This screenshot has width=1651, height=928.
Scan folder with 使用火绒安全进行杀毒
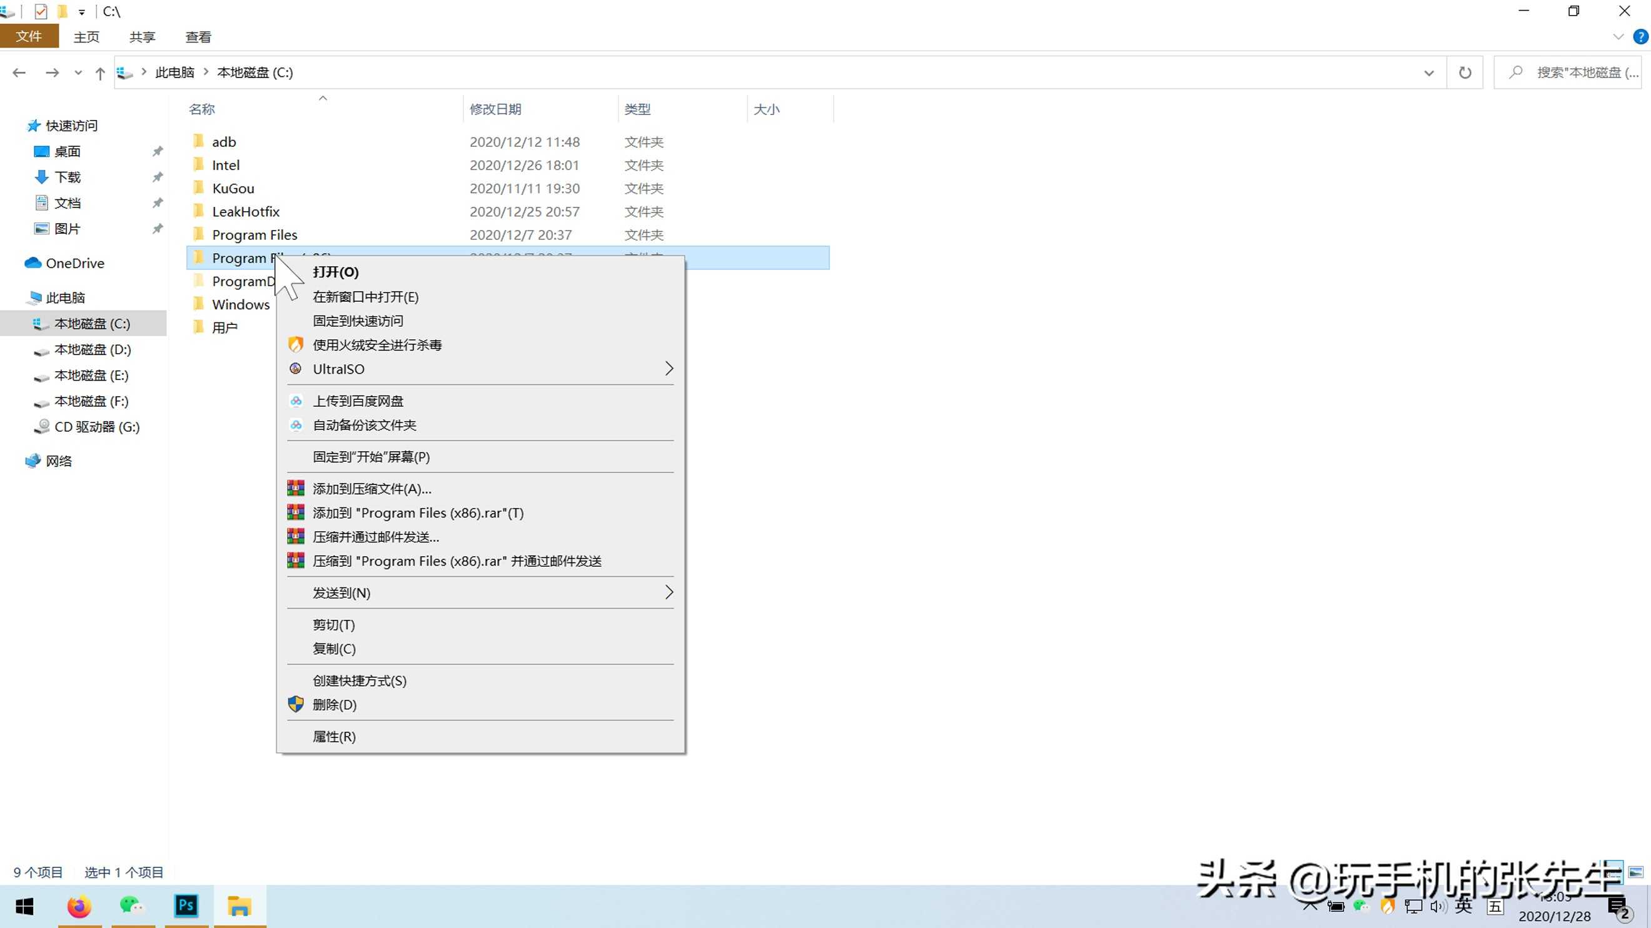481,345
